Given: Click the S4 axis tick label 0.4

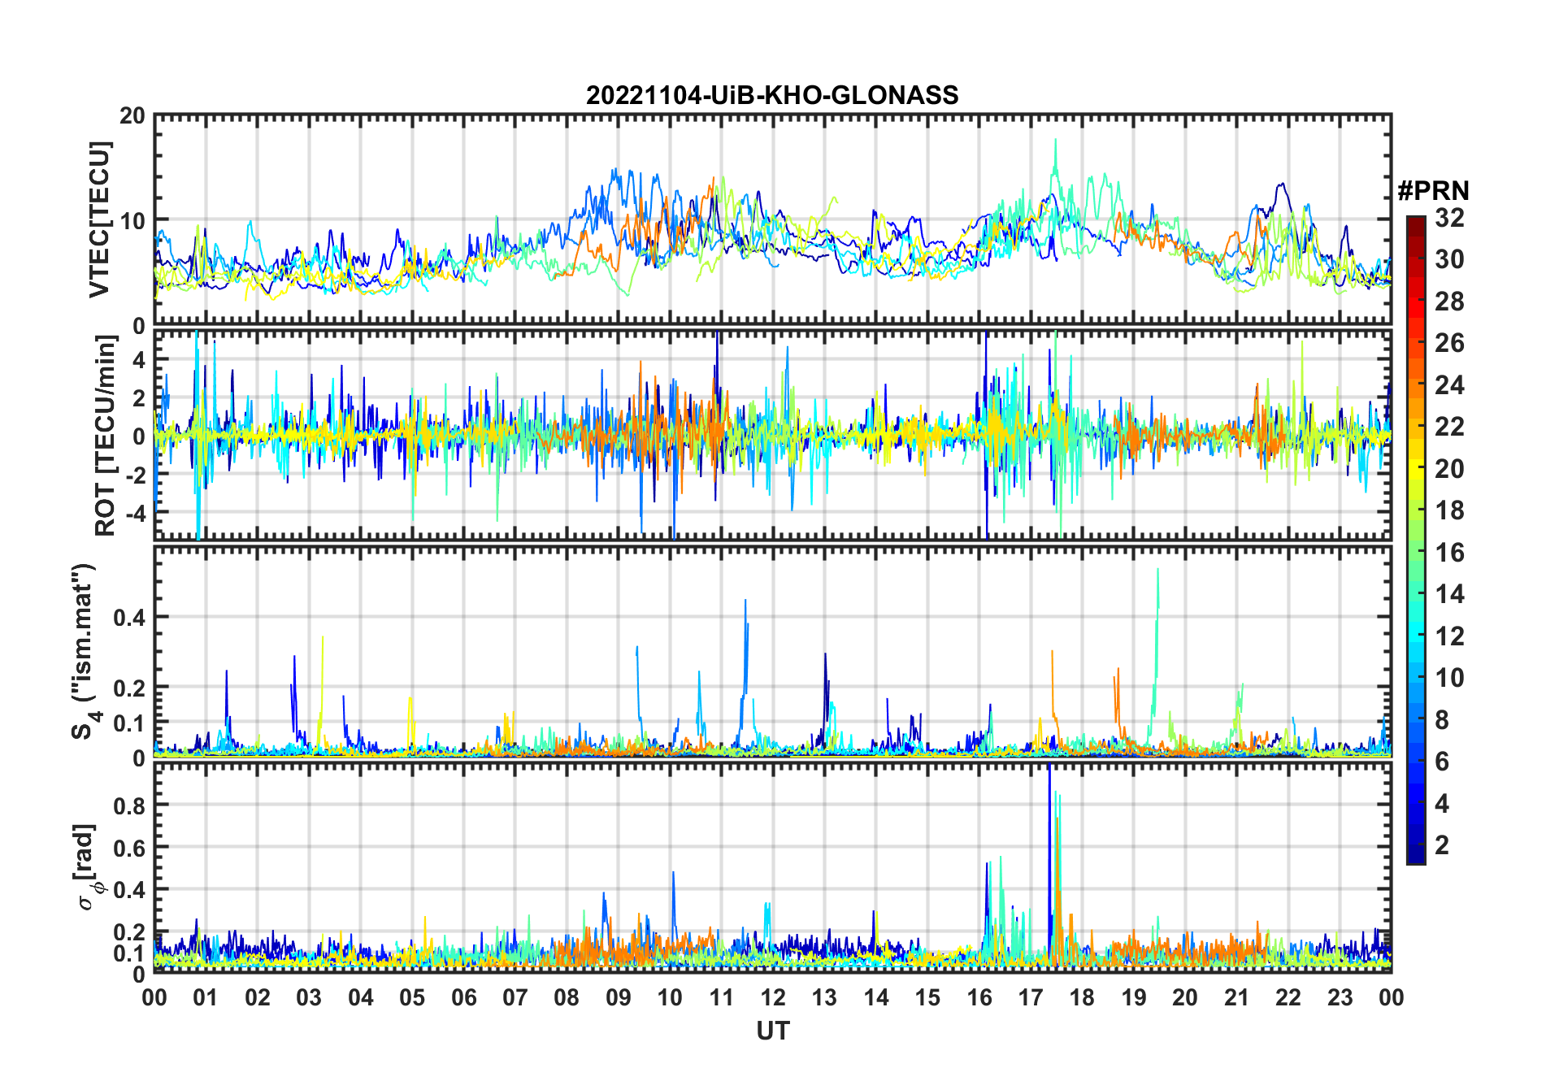Looking at the screenshot, I should [x=129, y=617].
